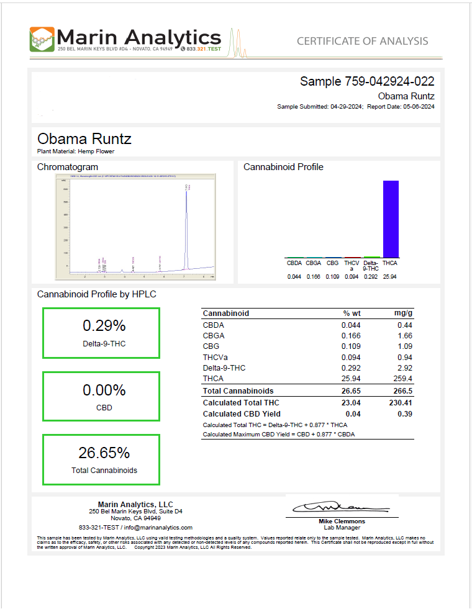The width and height of the screenshot is (472, 609).
Task: Click the "Total Cannabinoids" table row label
Action: click(238, 391)
